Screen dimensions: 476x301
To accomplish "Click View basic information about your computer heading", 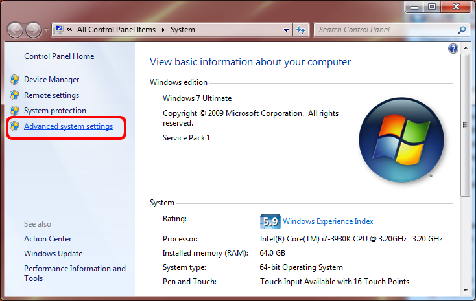I will (250, 62).
